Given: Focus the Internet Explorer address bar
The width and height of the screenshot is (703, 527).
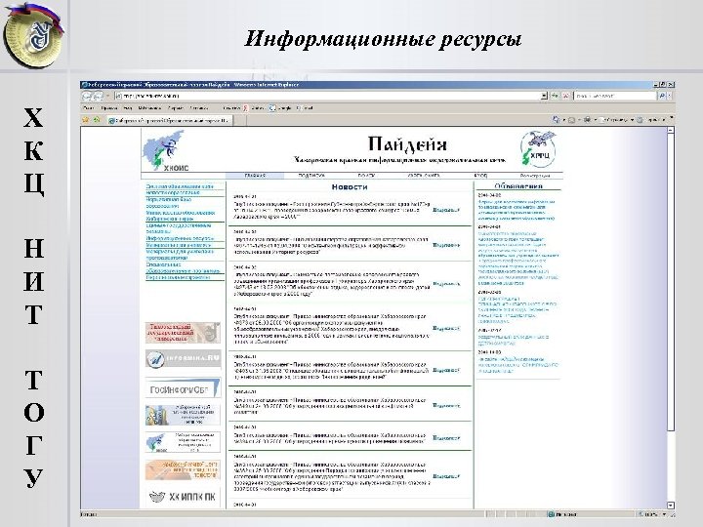Looking at the screenshot, I should pyautogui.click(x=327, y=96).
